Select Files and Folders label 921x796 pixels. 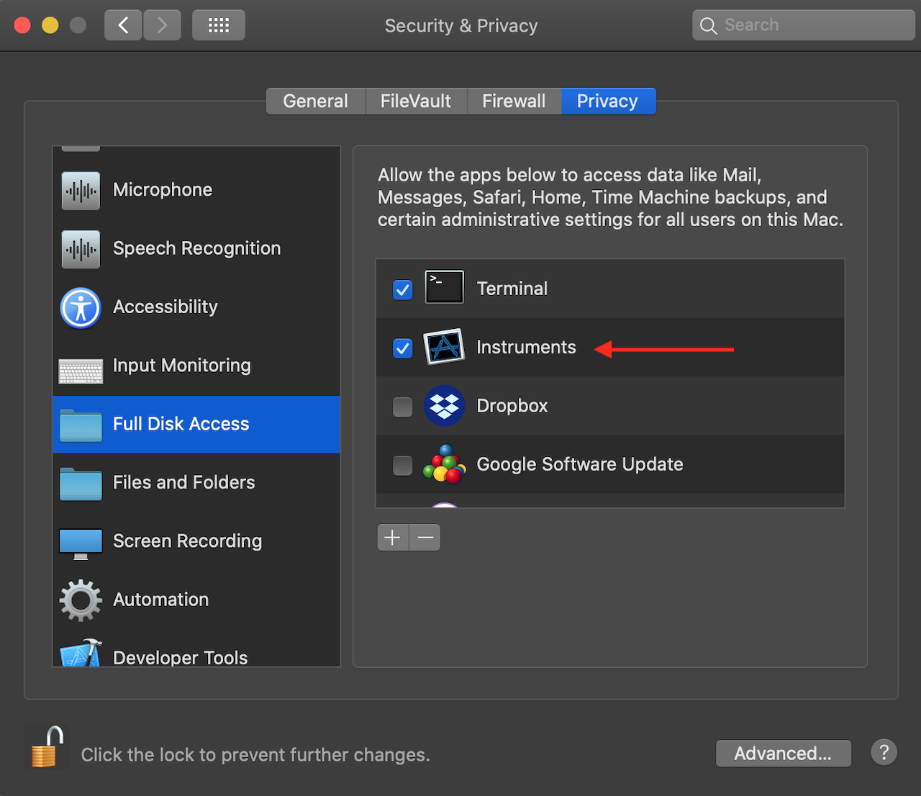pos(184,482)
